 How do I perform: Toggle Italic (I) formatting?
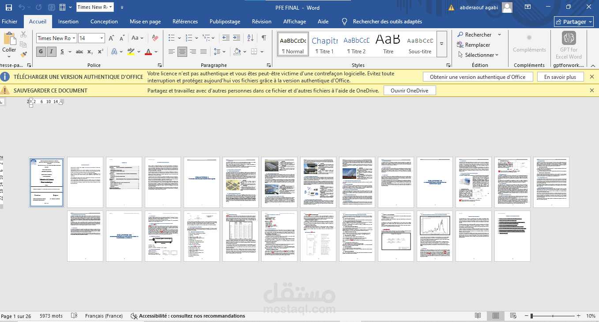51,52
